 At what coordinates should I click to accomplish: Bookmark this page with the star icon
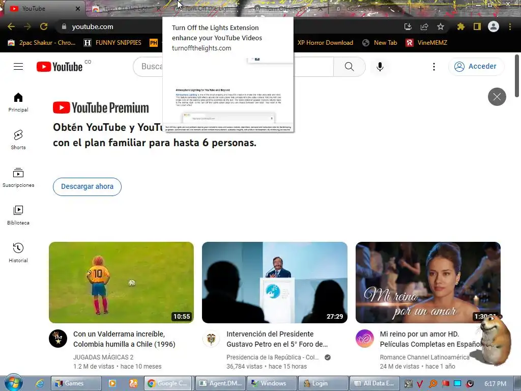click(441, 26)
